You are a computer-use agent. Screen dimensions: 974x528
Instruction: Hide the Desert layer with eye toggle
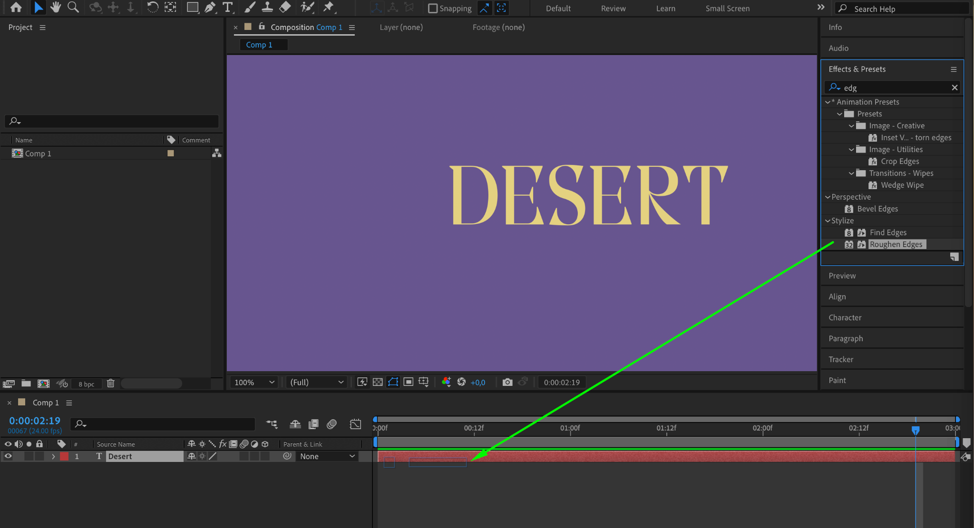8,456
